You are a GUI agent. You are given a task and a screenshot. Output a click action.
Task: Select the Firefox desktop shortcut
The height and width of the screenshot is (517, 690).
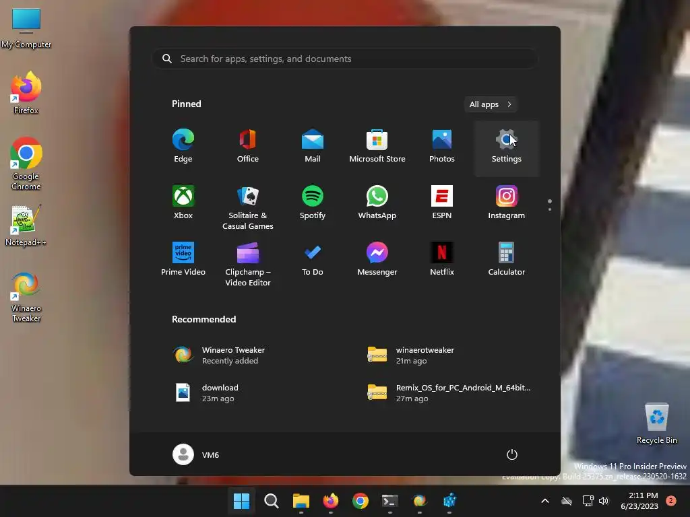26,93
